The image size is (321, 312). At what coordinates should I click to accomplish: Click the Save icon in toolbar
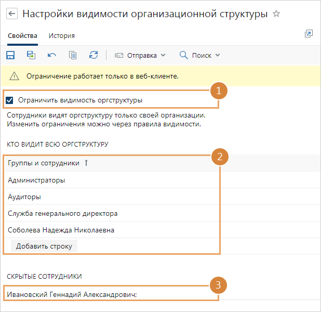(10, 55)
